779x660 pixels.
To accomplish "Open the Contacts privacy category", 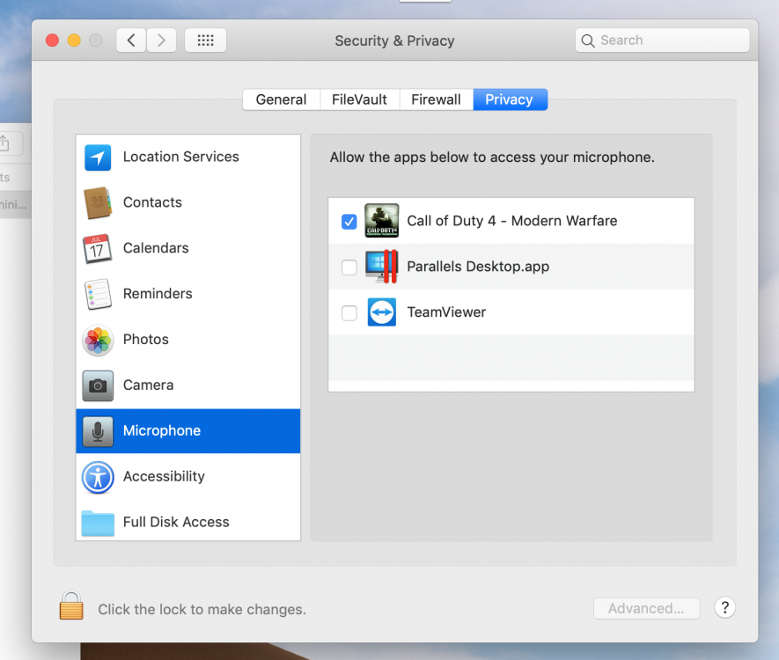I will pyautogui.click(x=152, y=202).
